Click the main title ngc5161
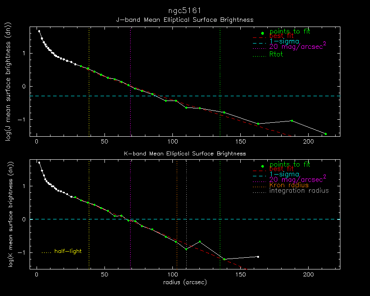The width and height of the screenshot is (370, 296). (x=185, y=10)
